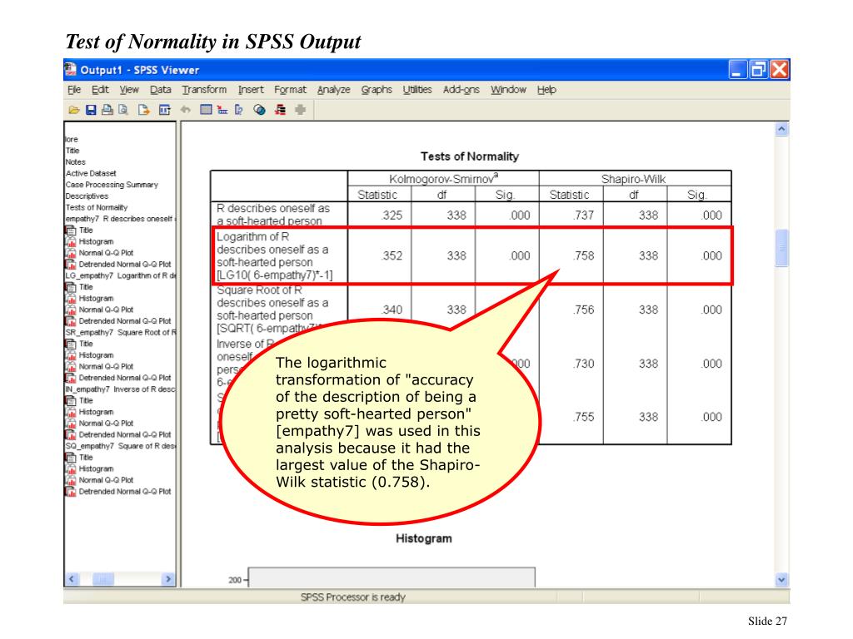This screenshot has height=639, width=853.
Task: Click the Export output icon
Action: tap(143, 111)
